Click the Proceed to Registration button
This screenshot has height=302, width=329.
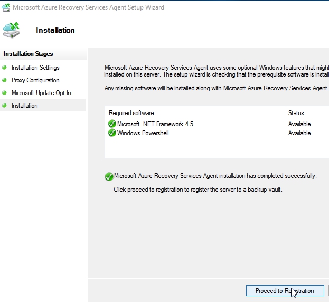pyautogui.click(x=285, y=291)
